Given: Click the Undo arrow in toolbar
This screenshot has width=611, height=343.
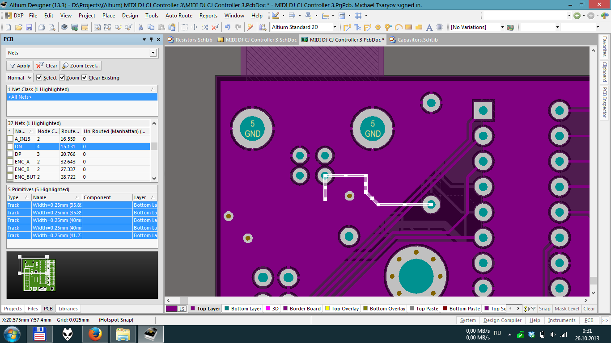Looking at the screenshot, I should [228, 27].
